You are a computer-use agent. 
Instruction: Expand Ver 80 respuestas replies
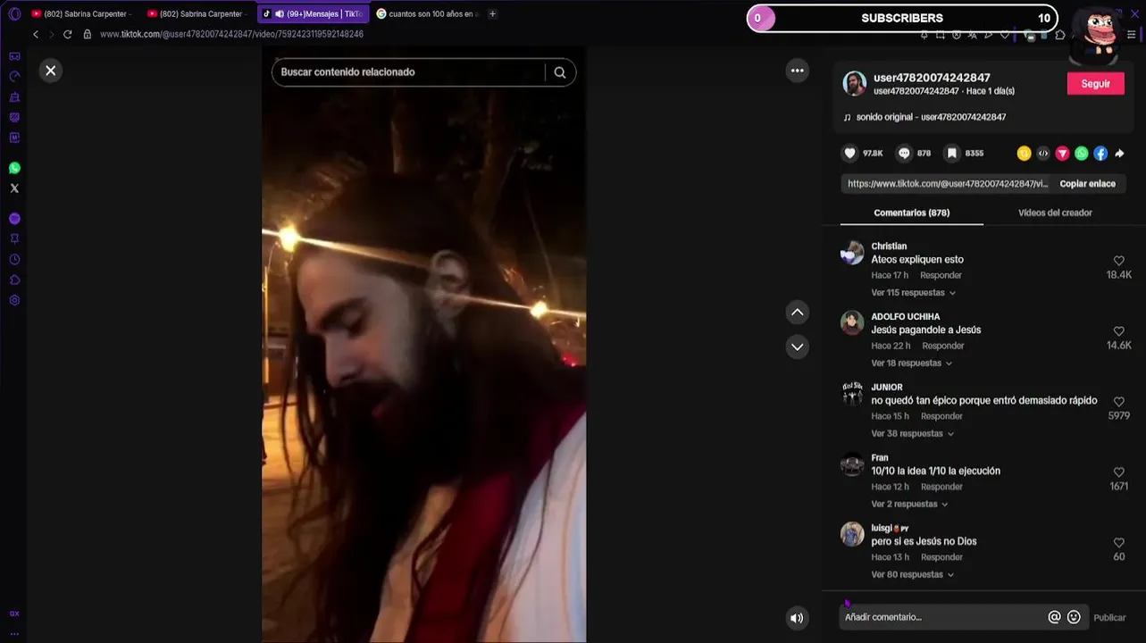pyautogui.click(x=912, y=575)
